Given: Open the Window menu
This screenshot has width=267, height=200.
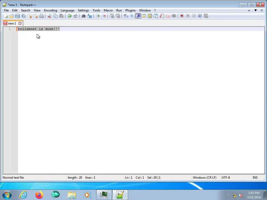Looking at the screenshot, I should 145,10.
